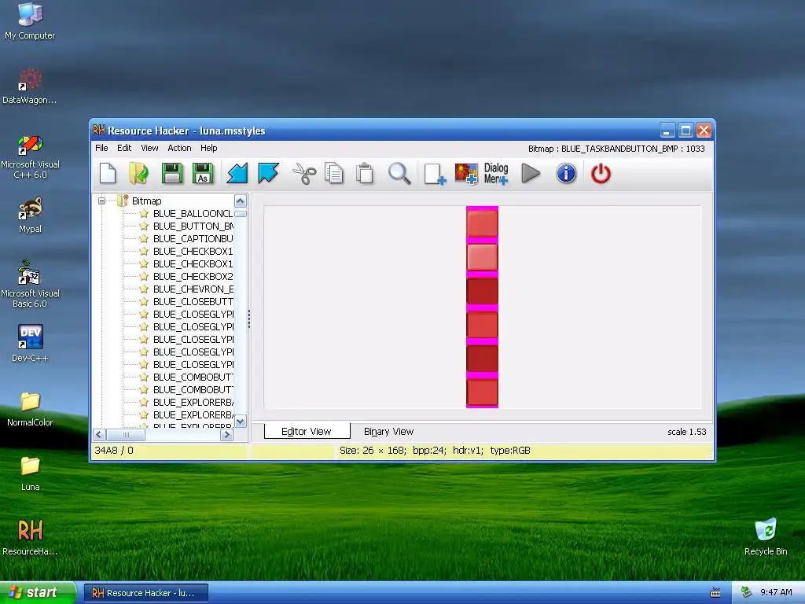Click the system tray notification icon
Viewport: 805px width, 604px height.
click(747, 592)
